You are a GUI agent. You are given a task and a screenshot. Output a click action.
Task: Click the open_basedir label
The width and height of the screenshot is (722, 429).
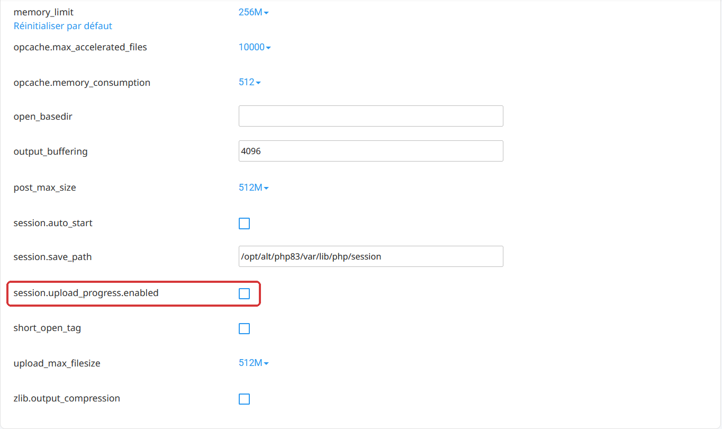point(43,117)
